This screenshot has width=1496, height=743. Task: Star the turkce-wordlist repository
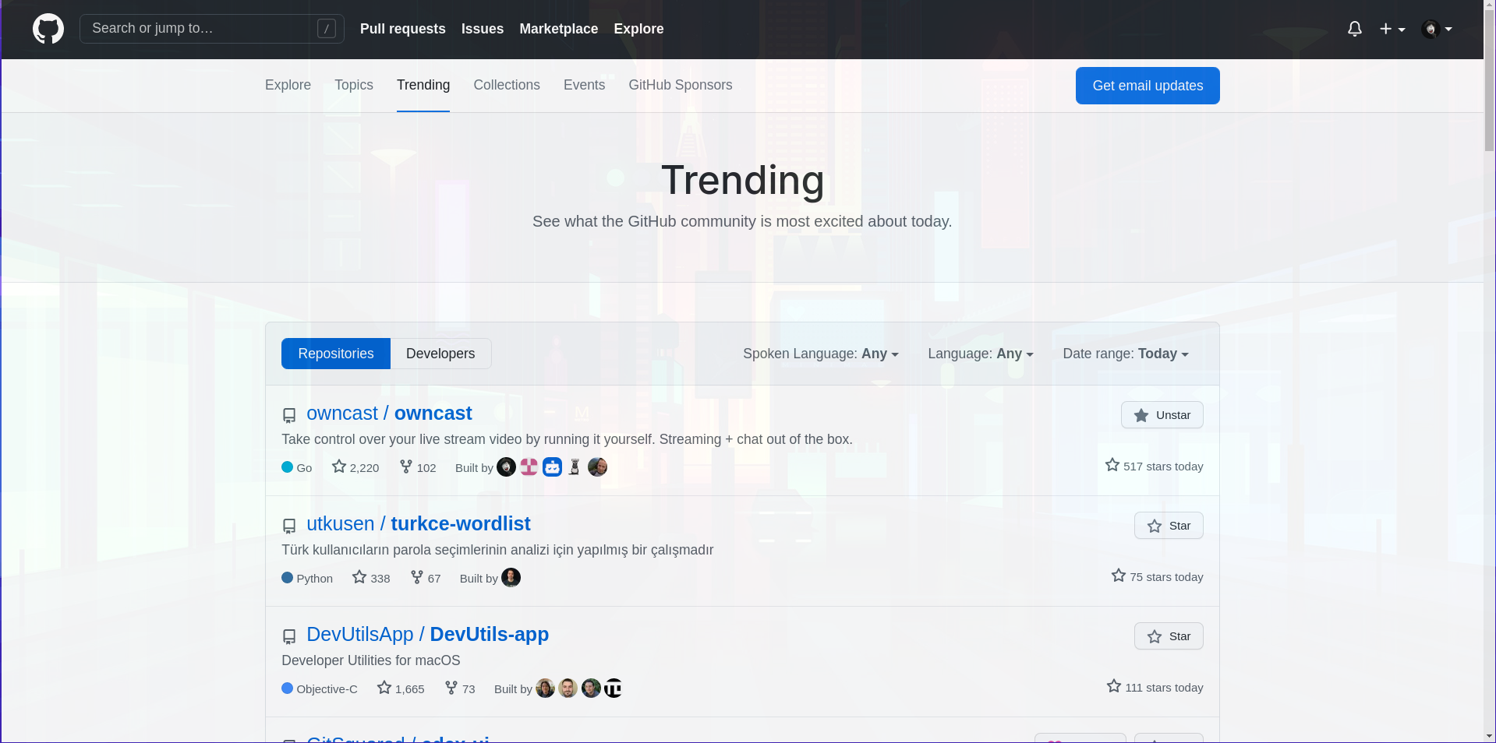(x=1169, y=526)
